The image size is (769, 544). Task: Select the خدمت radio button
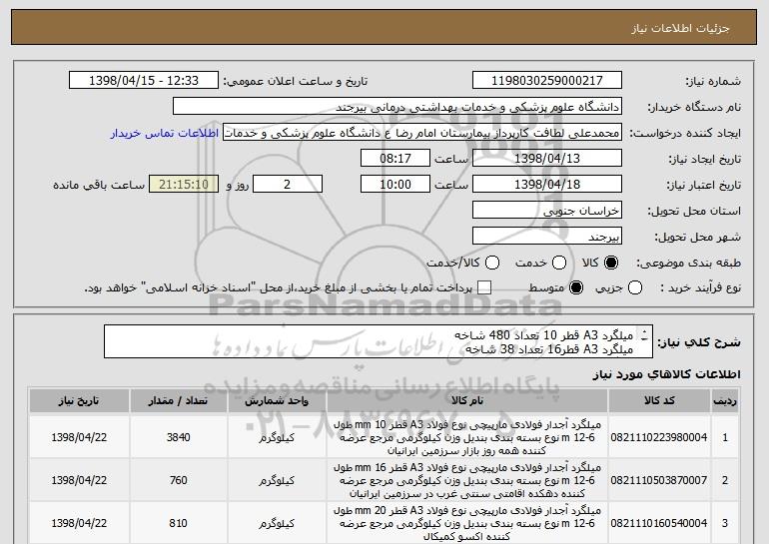559,263
